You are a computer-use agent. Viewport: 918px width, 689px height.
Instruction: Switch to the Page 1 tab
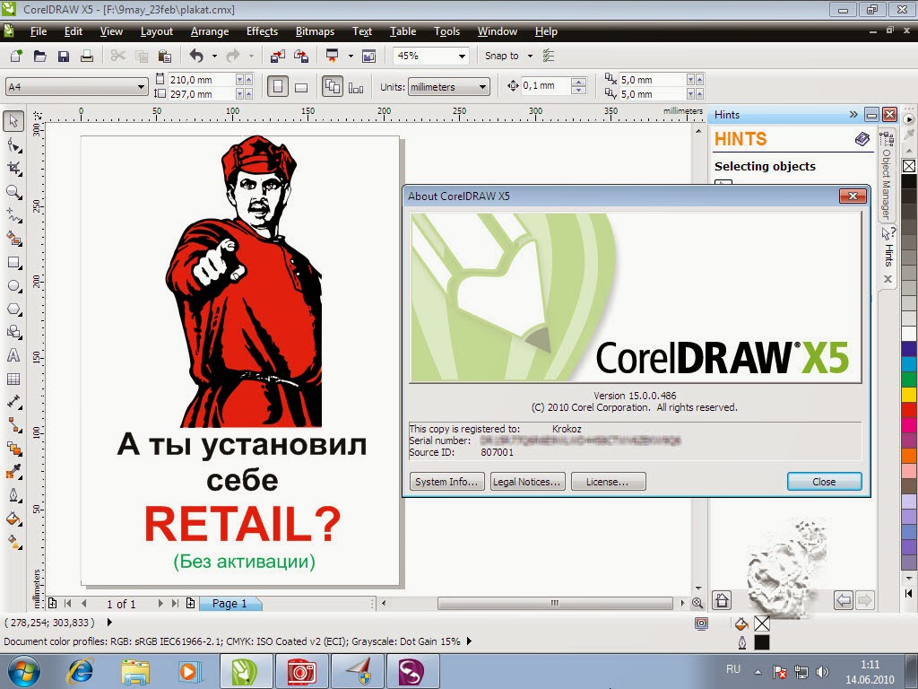(x=229, y=604)
